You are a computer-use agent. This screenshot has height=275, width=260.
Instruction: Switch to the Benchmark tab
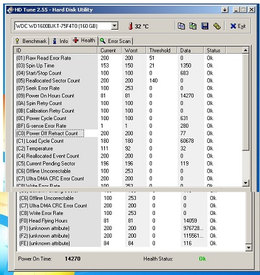[31, 41]
